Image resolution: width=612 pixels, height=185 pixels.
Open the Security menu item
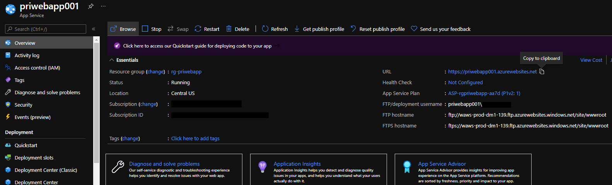point(47,105)
